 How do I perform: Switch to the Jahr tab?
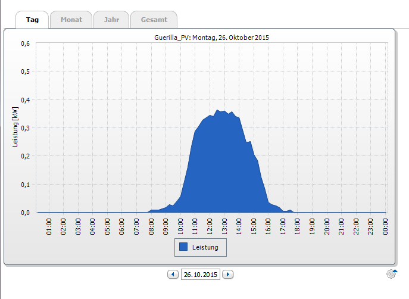pos(111,20)
